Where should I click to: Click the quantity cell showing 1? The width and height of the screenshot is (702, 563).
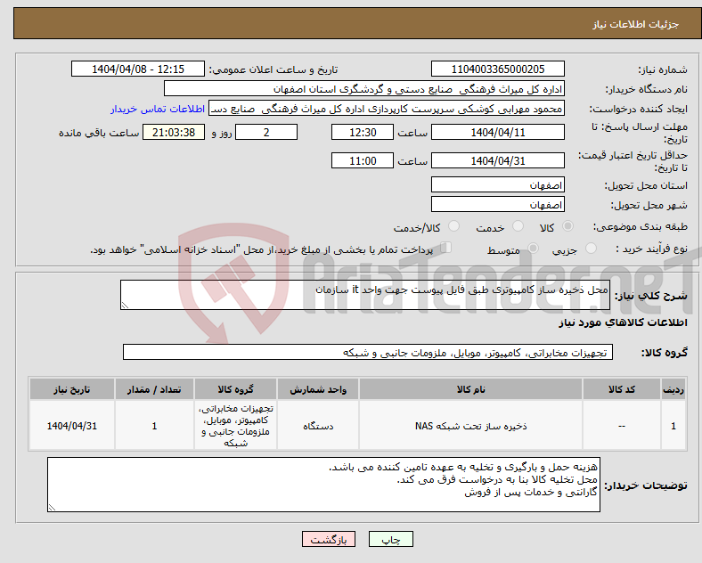154,426
